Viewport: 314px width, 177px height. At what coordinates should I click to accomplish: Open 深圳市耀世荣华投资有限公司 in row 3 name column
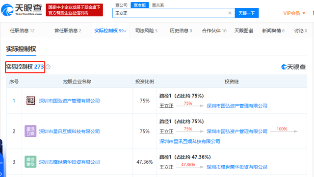click(x=69, y=162)
